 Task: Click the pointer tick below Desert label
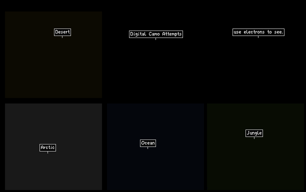(62, 37)
